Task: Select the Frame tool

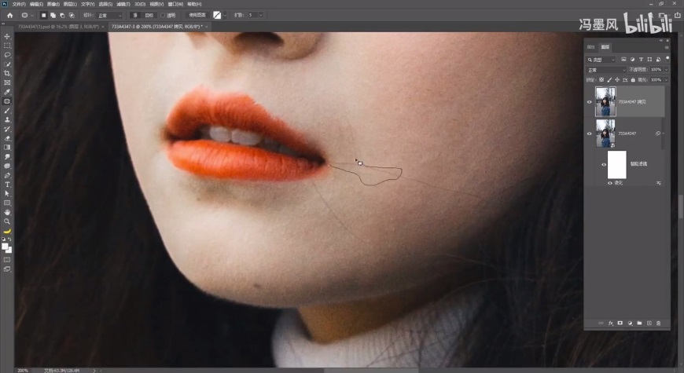Action: [7, 82]
